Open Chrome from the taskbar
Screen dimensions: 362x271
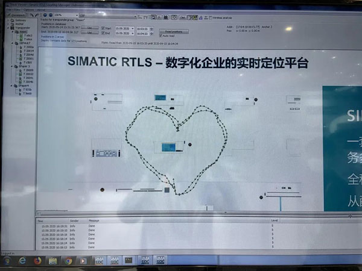click(68, 260)
